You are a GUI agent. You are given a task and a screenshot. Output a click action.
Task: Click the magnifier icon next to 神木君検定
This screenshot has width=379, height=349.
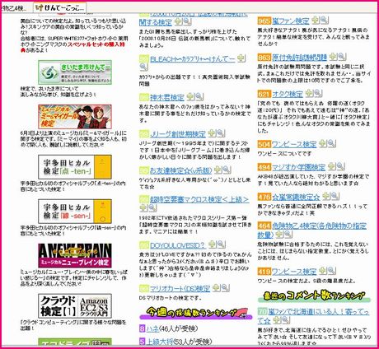199,96
